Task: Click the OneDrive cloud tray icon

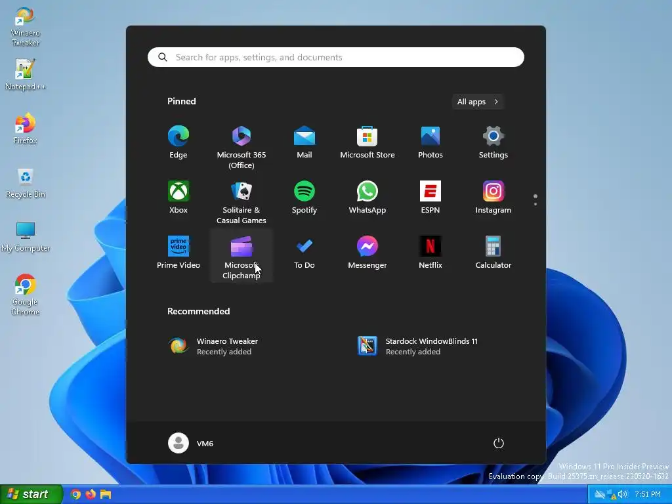Action: pos(600,495)
